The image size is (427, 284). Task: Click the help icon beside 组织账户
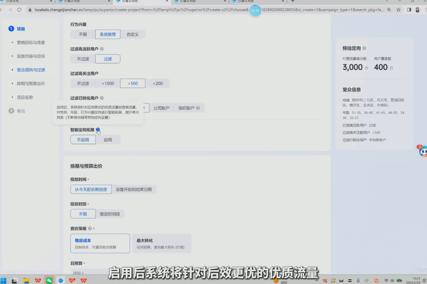click(x=198, y=108)
